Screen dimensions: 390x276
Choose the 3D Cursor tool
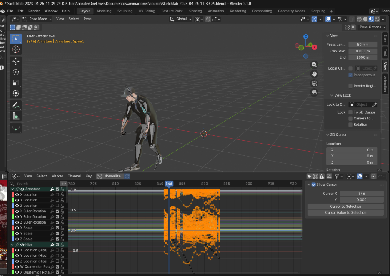pyautogui.click(x=16, y=50)
